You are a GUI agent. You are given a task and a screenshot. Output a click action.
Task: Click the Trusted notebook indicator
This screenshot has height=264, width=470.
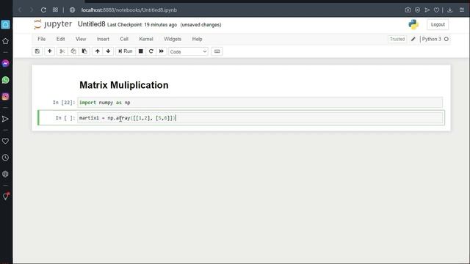397,39
